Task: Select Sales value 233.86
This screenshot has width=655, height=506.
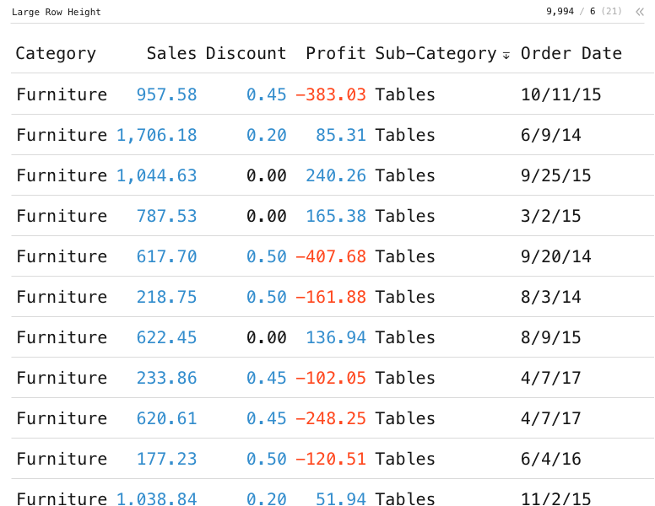Action: point(166,378)
